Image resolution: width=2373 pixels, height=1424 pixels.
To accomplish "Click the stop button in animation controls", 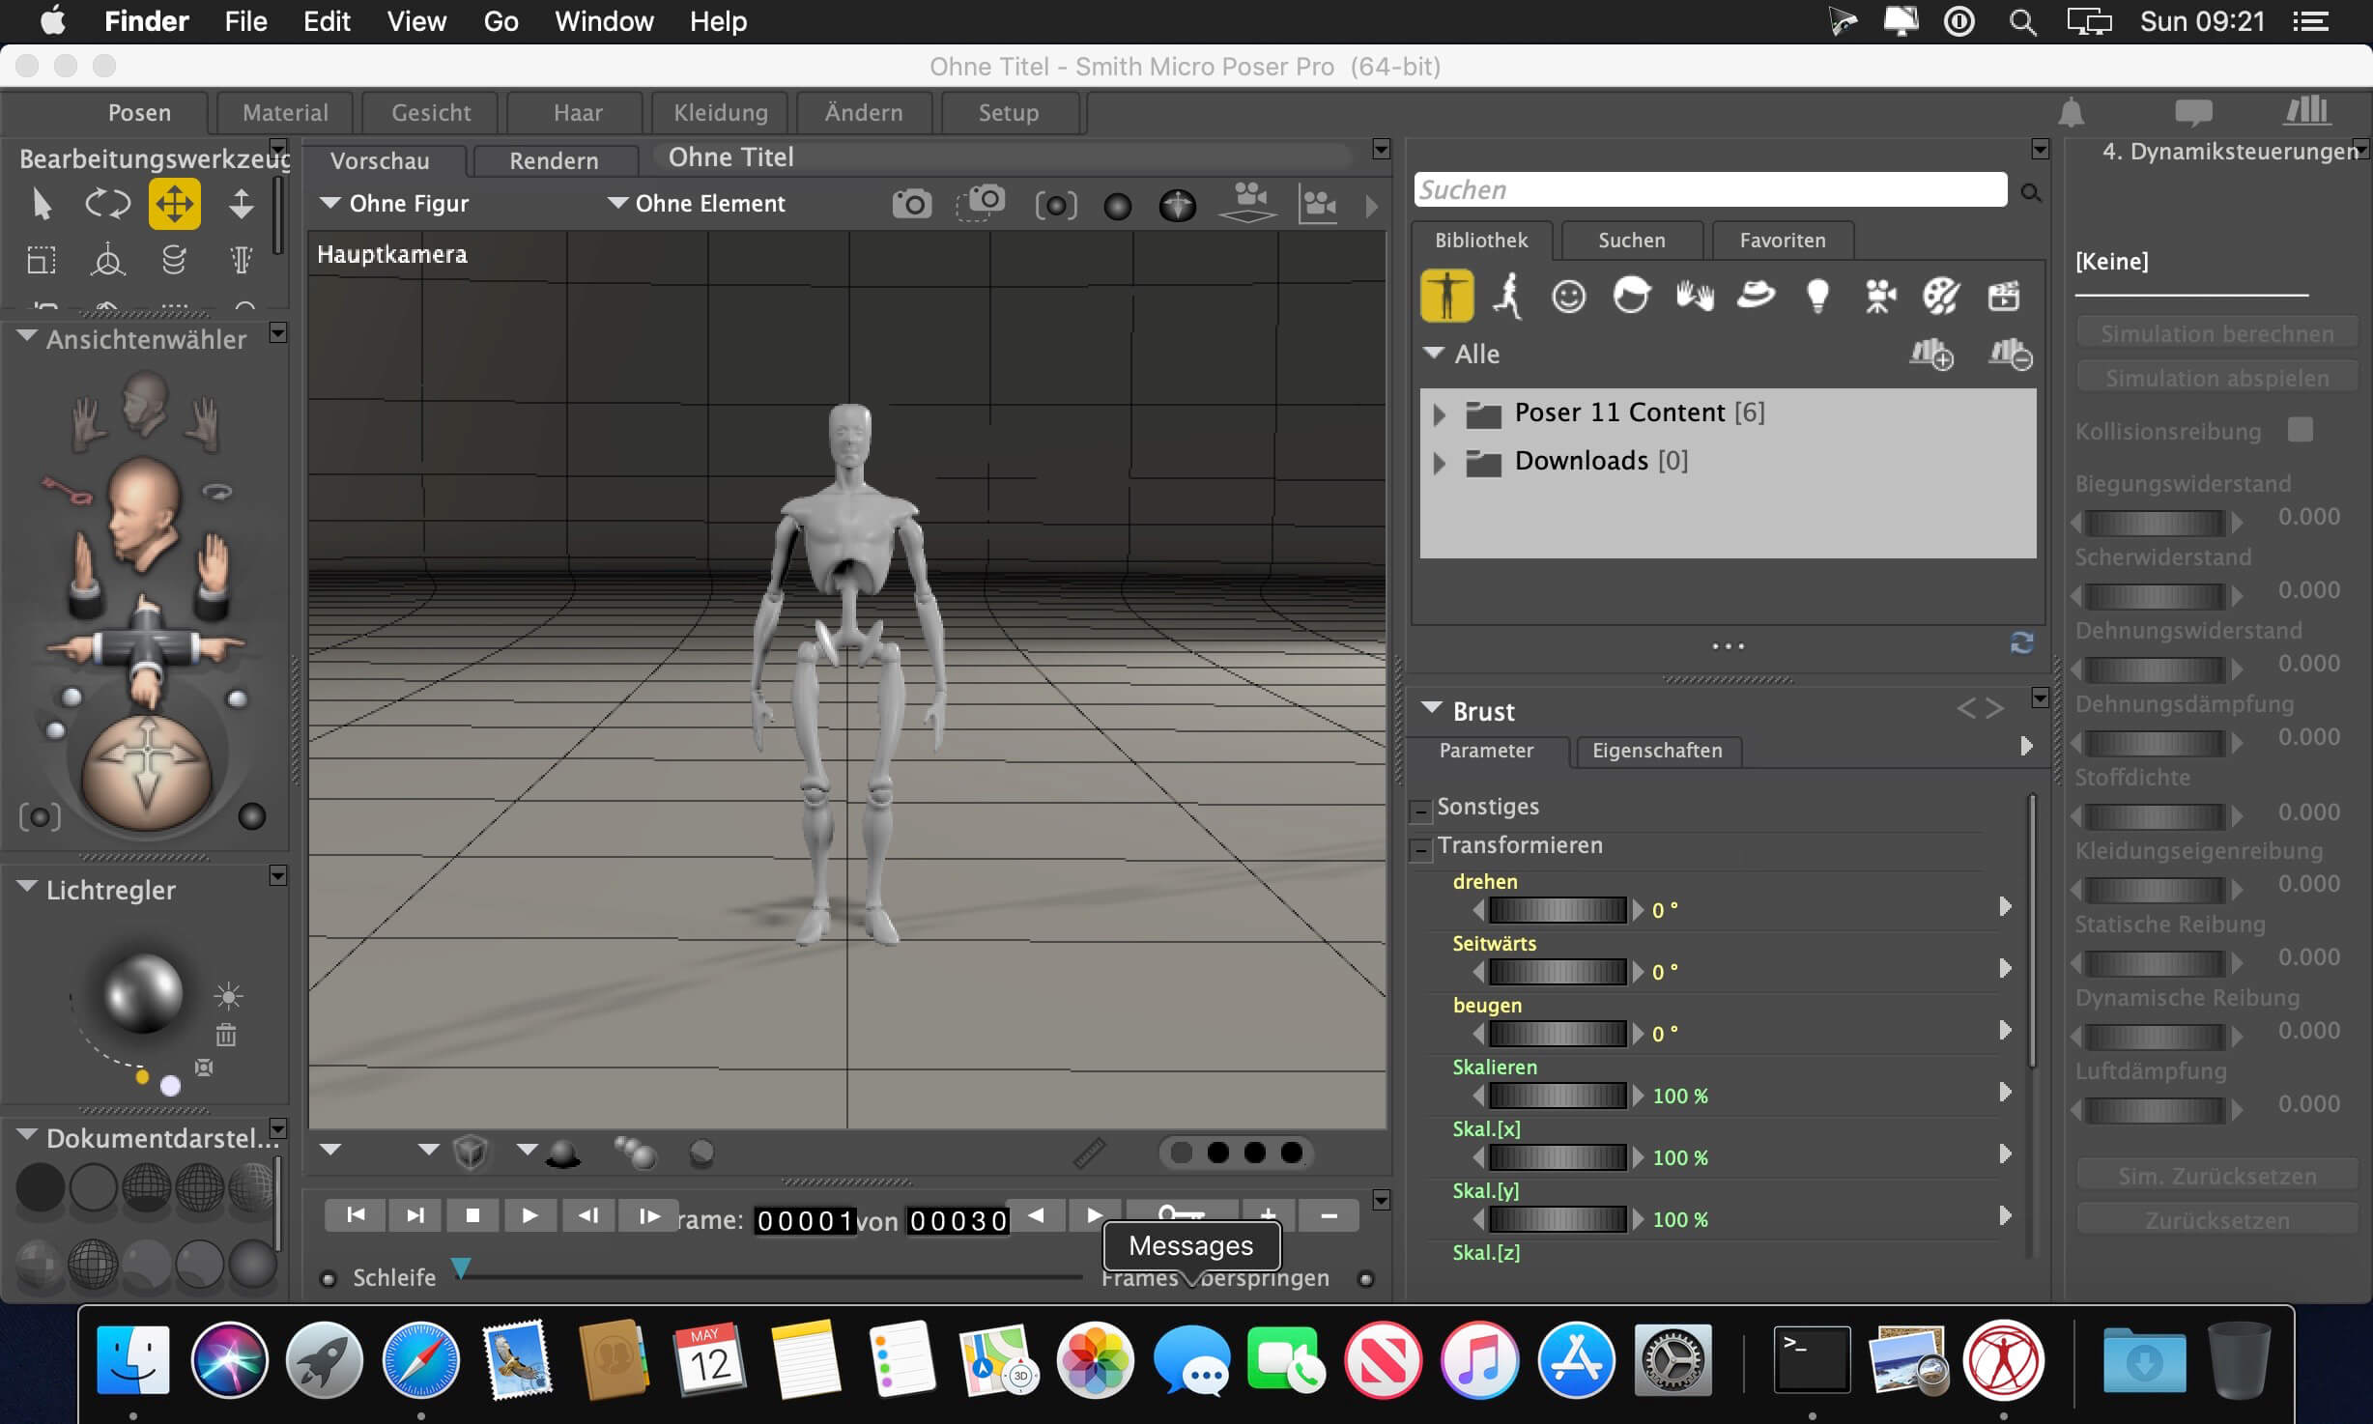I will 472,1215.
